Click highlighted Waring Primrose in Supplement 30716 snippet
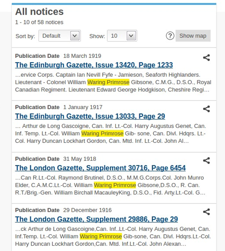 pyautogui.click(x=115, y=185)
